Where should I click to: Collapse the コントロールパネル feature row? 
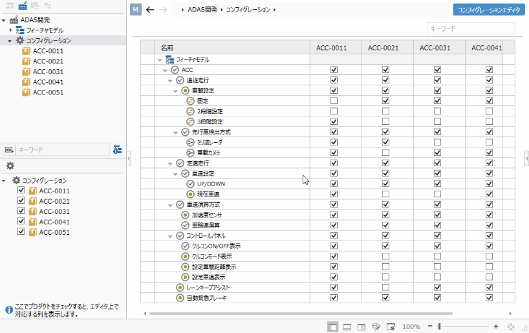coord(170,236)
